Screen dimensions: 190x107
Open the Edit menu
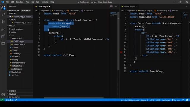point(12,2)
